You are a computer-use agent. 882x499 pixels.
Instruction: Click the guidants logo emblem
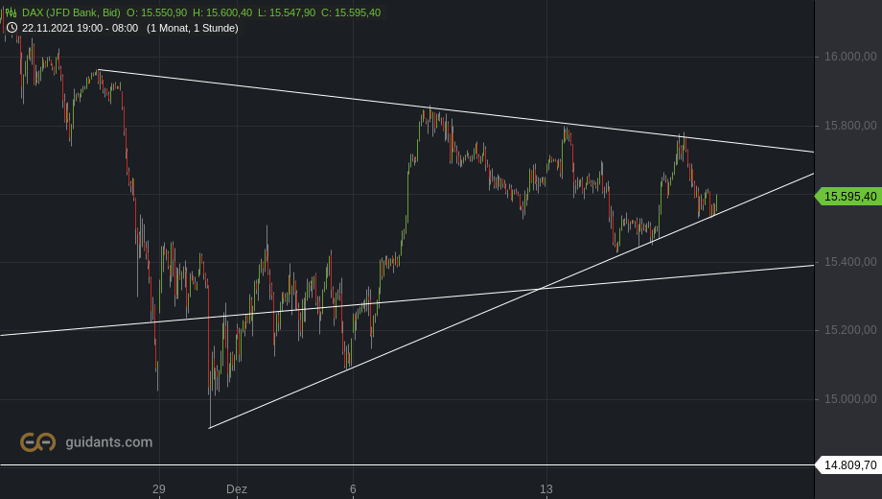pyautogui.click(x=38, y=441)
